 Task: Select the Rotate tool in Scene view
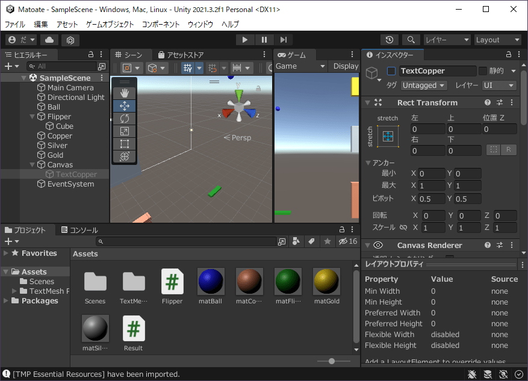pyautogui.click(x=124, y=119)
